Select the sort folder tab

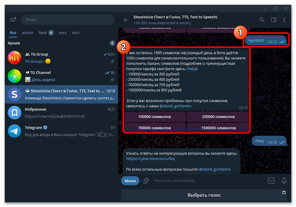point(75,33)
